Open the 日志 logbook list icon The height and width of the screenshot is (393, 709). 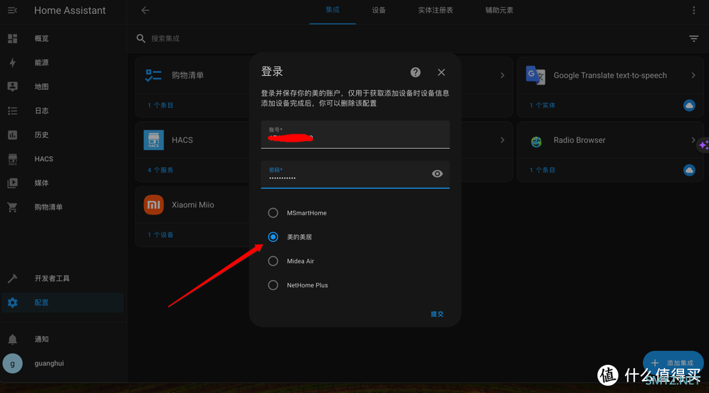pyautogui.click(x=12, y=111)
